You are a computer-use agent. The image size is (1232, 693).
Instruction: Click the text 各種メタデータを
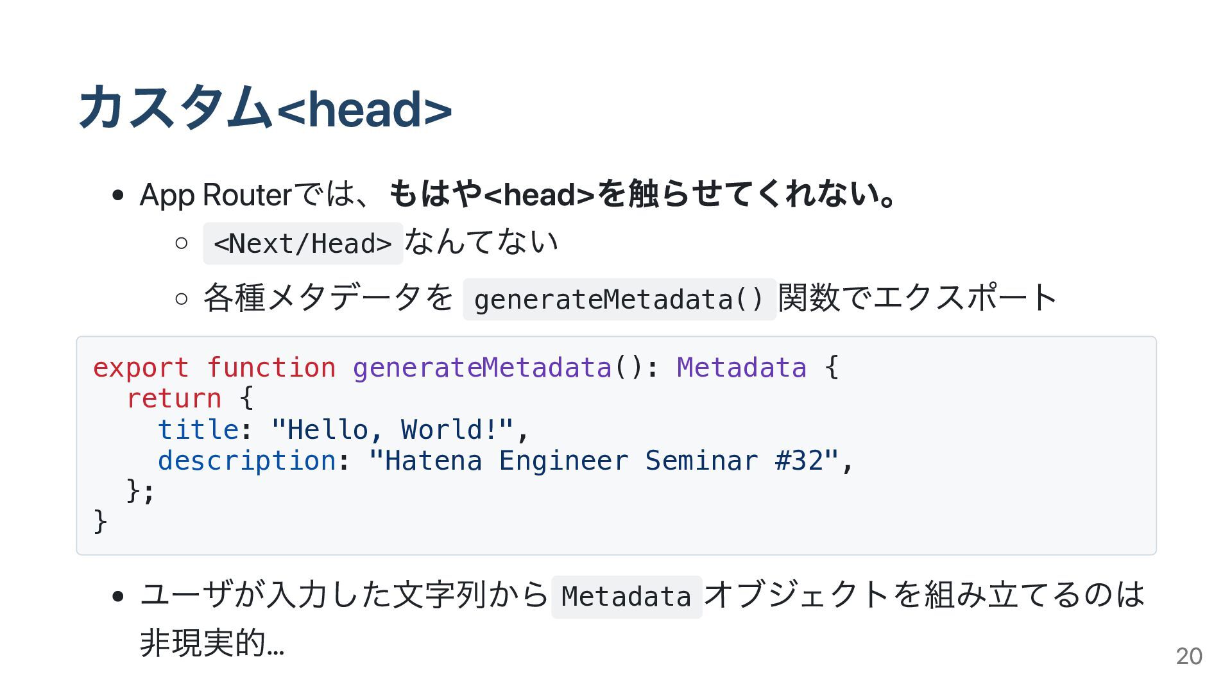pos(328,298)
